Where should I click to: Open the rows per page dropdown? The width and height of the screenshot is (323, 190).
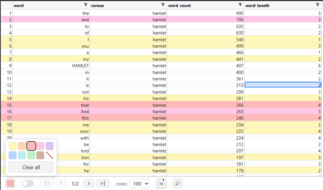point(140,184)
